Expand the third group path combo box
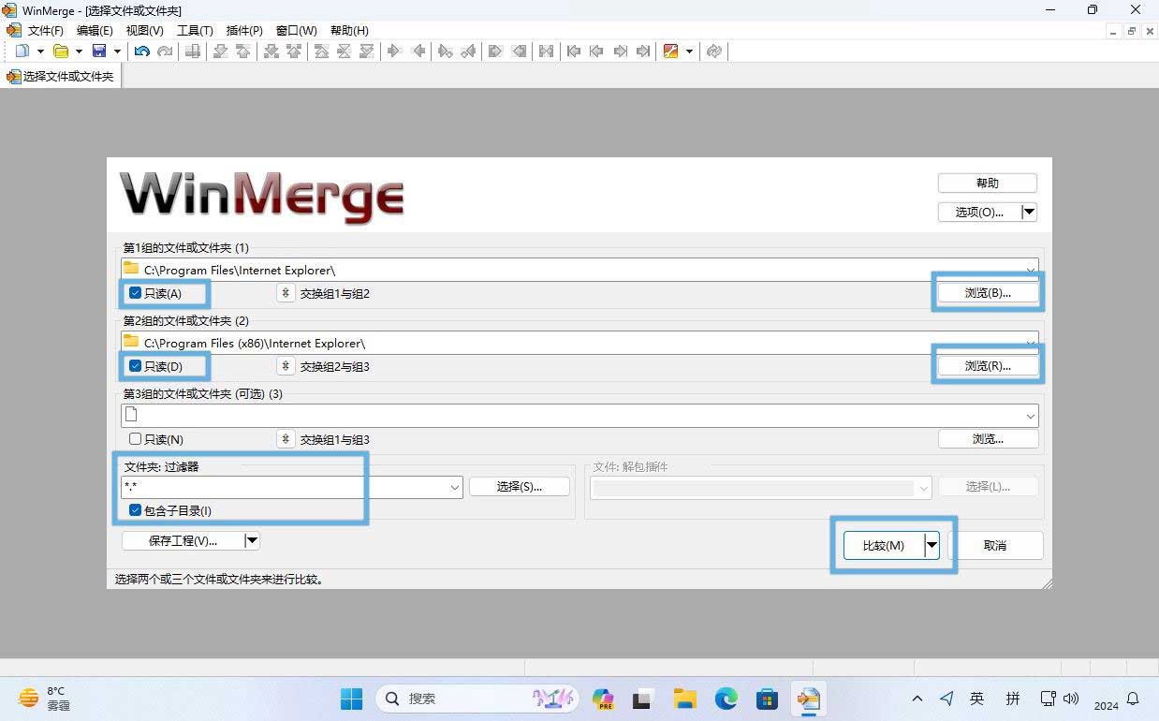 tap(1030, 416)
